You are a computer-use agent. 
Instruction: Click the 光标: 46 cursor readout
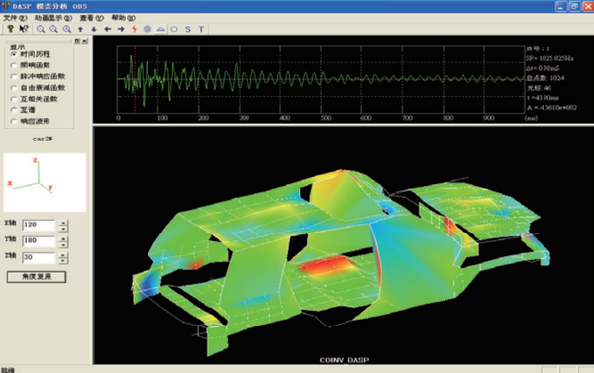tap(539, 88)
